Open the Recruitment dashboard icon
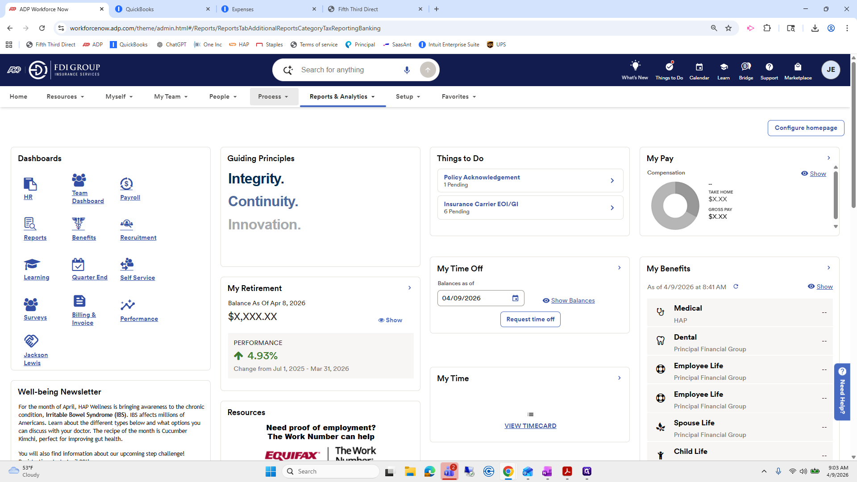 pos(127,224)
